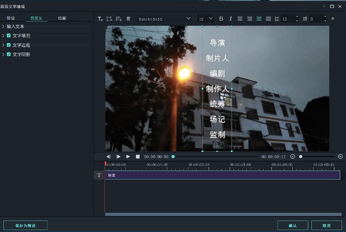Switch to the 预设 tab
The height and width of the screenshot is (232, 346).
coord(11,18)
